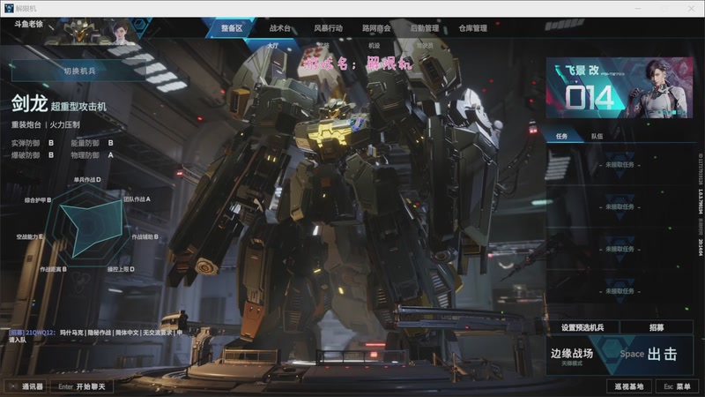Click the 设置预选机兵 button
Screen dimensions: 705x397
click(583, 327)
